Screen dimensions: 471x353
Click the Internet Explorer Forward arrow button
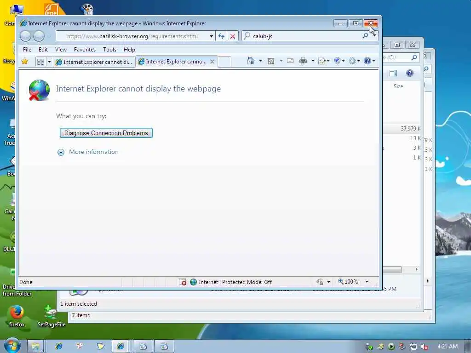tap(39, 36)
